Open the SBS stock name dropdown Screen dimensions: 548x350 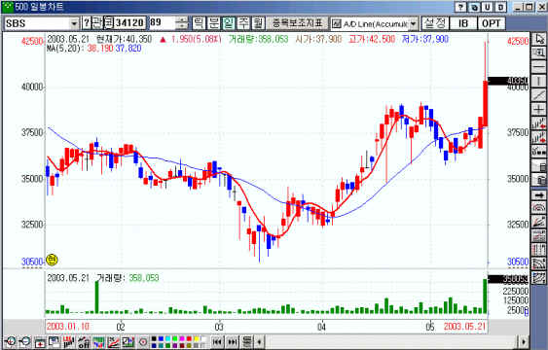[x=74, y=23]
